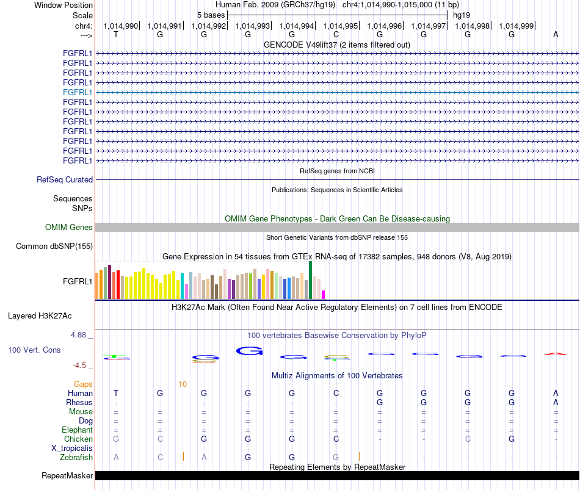The image size is (580, 490).
Task: Click the GTEx FGFRL1 gene label
Action: point(78,282)
